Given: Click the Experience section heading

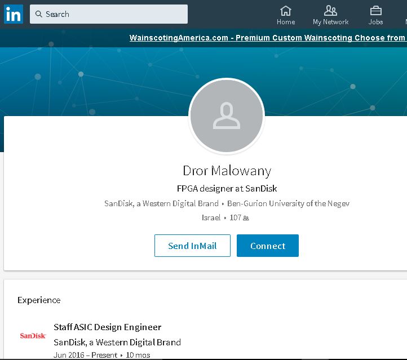Looking at the screenshot, I should 39,300.
